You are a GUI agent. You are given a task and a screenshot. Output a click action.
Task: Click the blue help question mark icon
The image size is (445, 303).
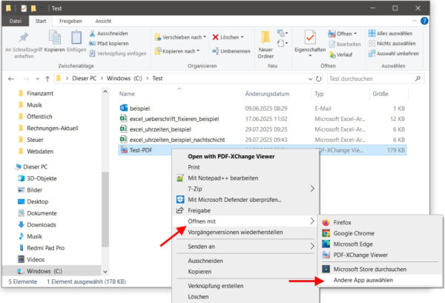point(424,21)
